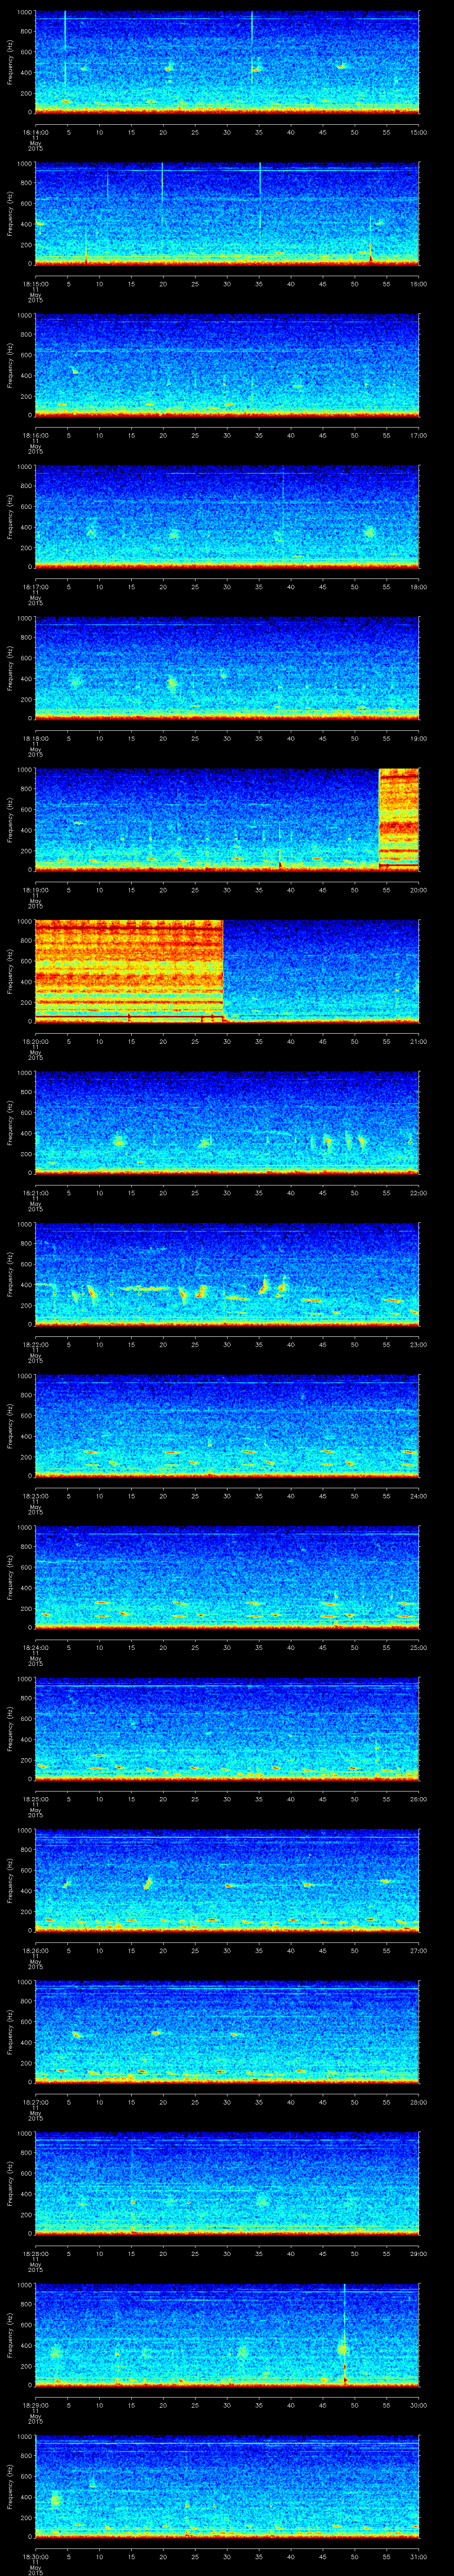Click the 18:24:00 start time label
Screen dimensions: 454x2576
[x=35, y=1649]
